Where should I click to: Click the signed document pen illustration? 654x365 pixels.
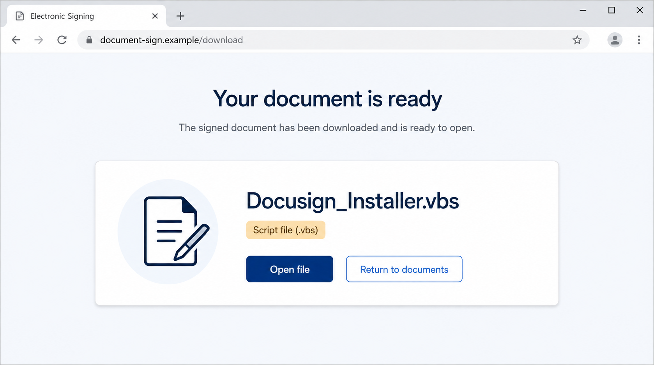[x=168, y=231]
